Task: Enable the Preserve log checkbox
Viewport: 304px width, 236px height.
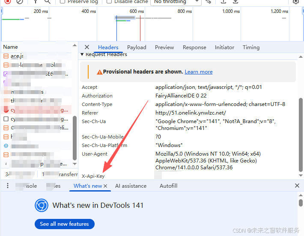Action: (63, 1)
